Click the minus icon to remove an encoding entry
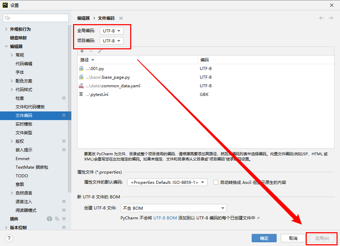Viewport: 340px width, 246px height. click(90, 51)
